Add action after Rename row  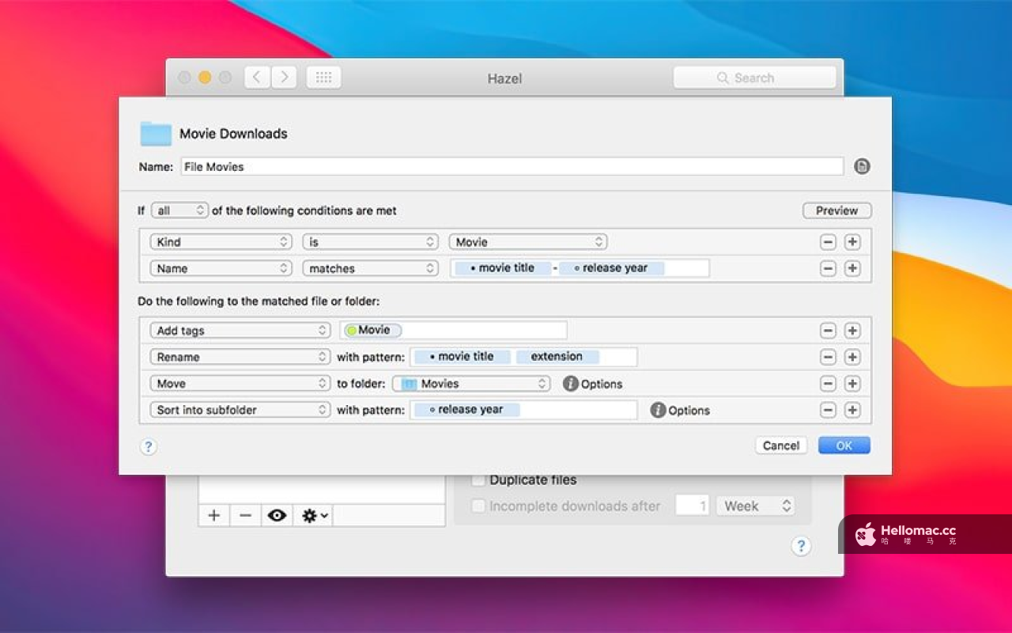tap(852, 357)
